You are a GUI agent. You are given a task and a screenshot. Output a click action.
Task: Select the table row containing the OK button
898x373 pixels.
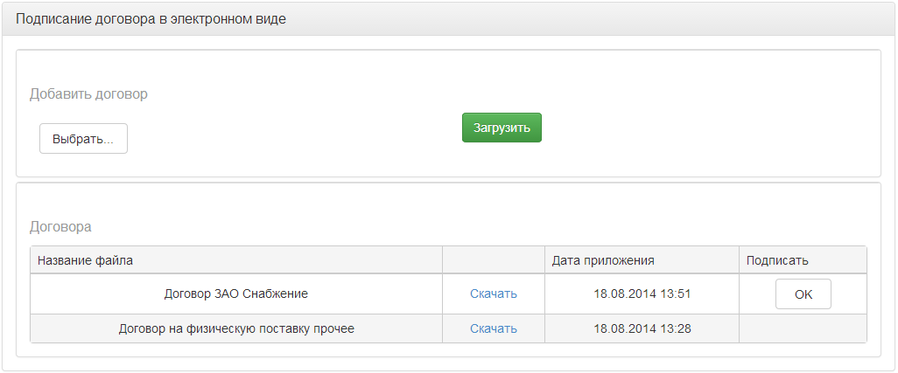(448, 294)
